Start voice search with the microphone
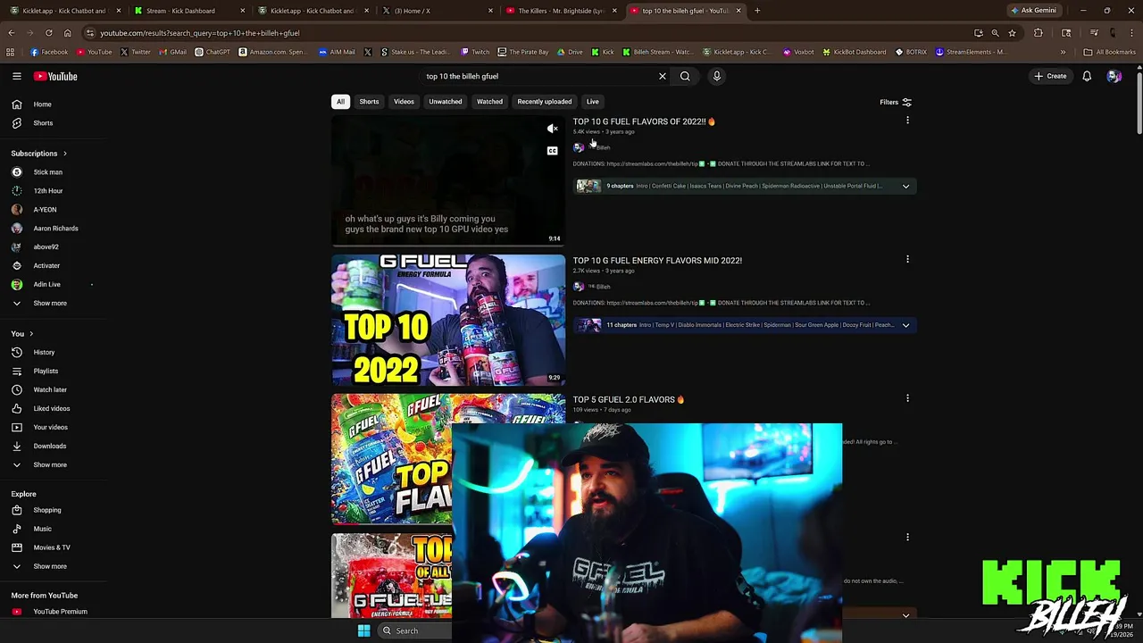Screen dimensions: 1143x643 click(716, 76)
